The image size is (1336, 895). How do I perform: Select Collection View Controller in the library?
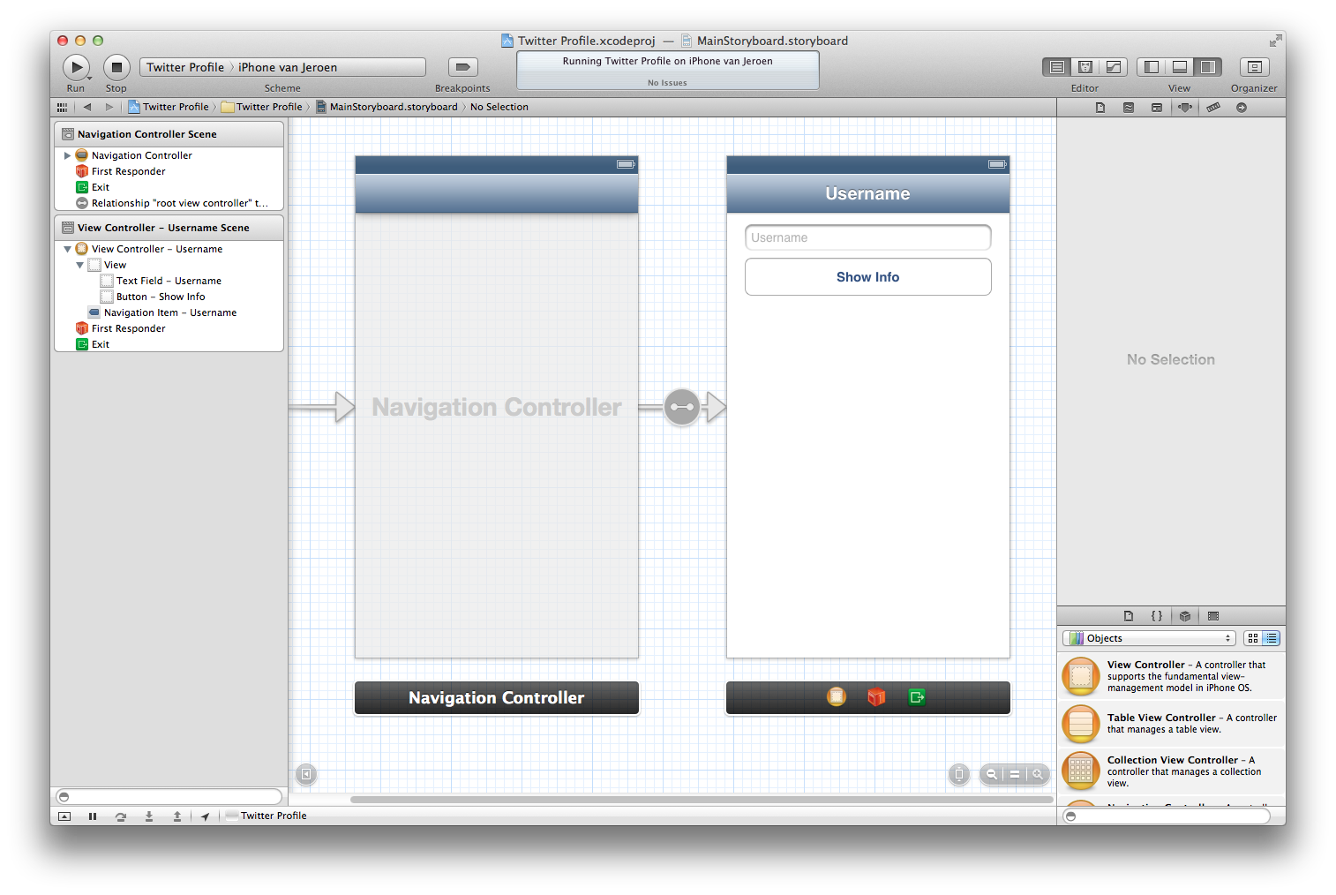pyautogui.click(x=1171, y=771)
